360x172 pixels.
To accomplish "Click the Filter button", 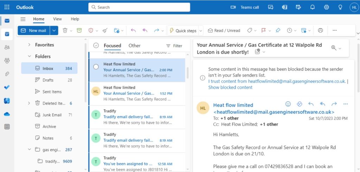I will tap(174, 46).
